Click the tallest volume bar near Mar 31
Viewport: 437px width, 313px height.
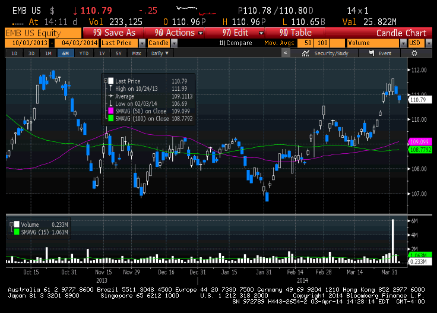point(393,241)
